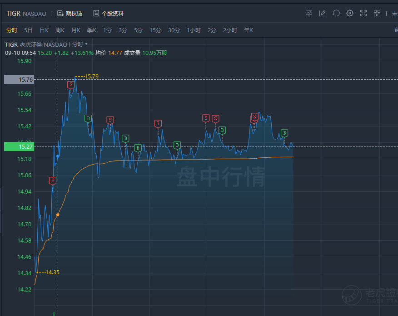Switch to the 日K daily candlestick tab

tap(44, 30)
